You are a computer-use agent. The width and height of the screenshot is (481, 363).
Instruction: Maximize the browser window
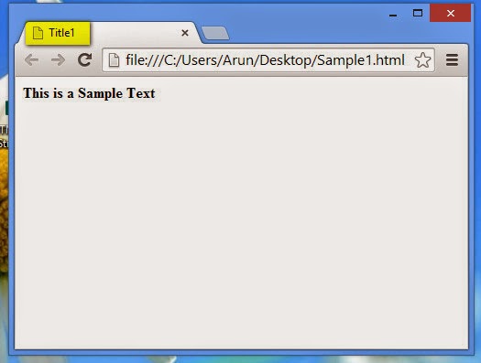[418, 13]
